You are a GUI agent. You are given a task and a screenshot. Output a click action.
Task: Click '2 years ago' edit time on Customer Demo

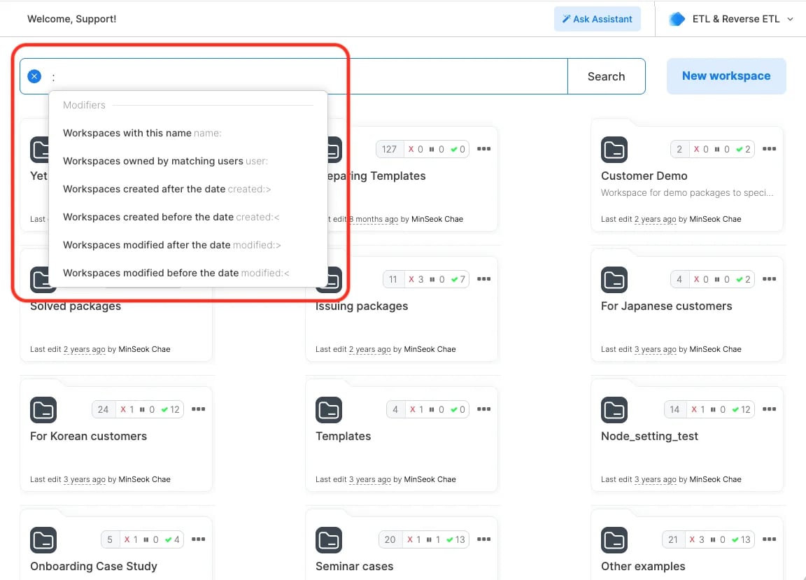pyautogui.click(x=656, y=219)
